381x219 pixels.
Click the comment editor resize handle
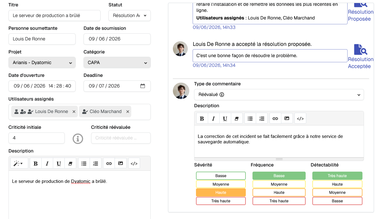(x=279, y=159)
